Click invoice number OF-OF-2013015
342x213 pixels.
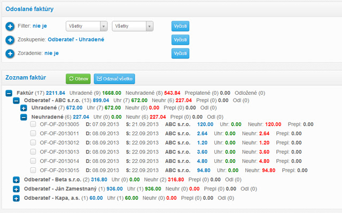point(59,170)
